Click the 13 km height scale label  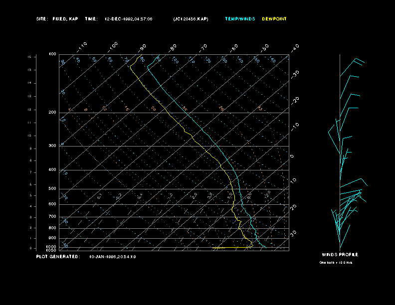click(x=30, y=96)
